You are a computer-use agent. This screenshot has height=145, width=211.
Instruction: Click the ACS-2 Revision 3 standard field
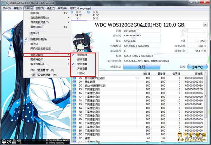(165, 56)
